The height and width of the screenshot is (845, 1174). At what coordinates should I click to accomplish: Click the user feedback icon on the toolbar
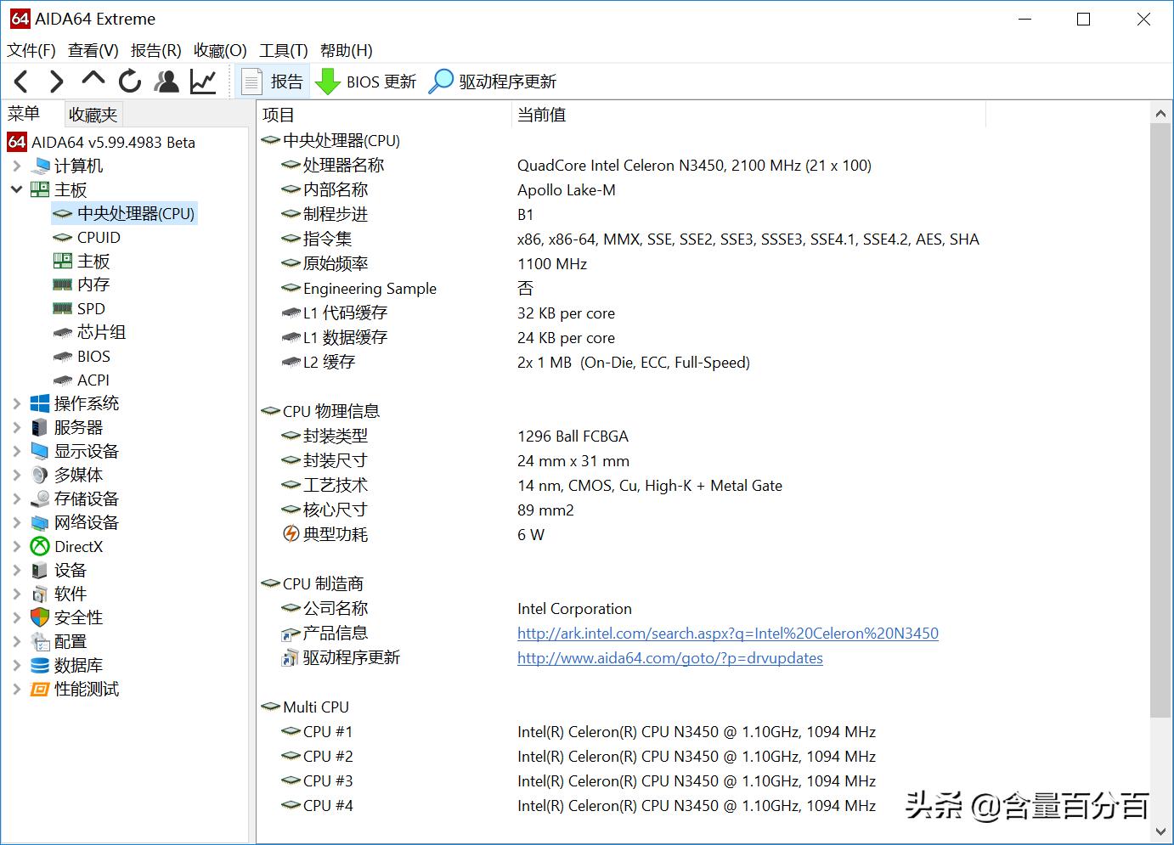[x=167, y=81]
